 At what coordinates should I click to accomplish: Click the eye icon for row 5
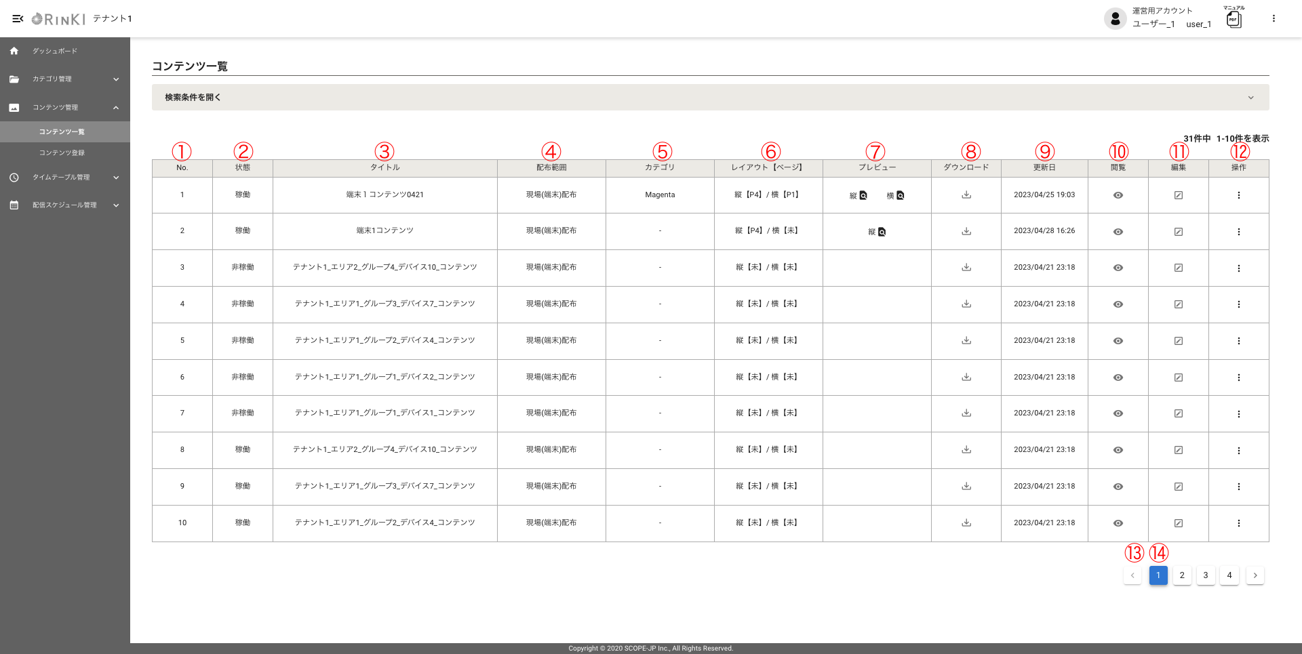click(x=1118, y=341)
